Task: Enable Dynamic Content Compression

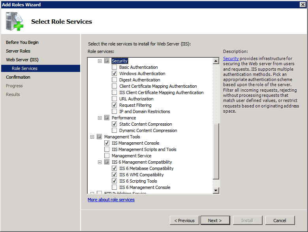Action: pyautogui.click(x=115, y=130)
